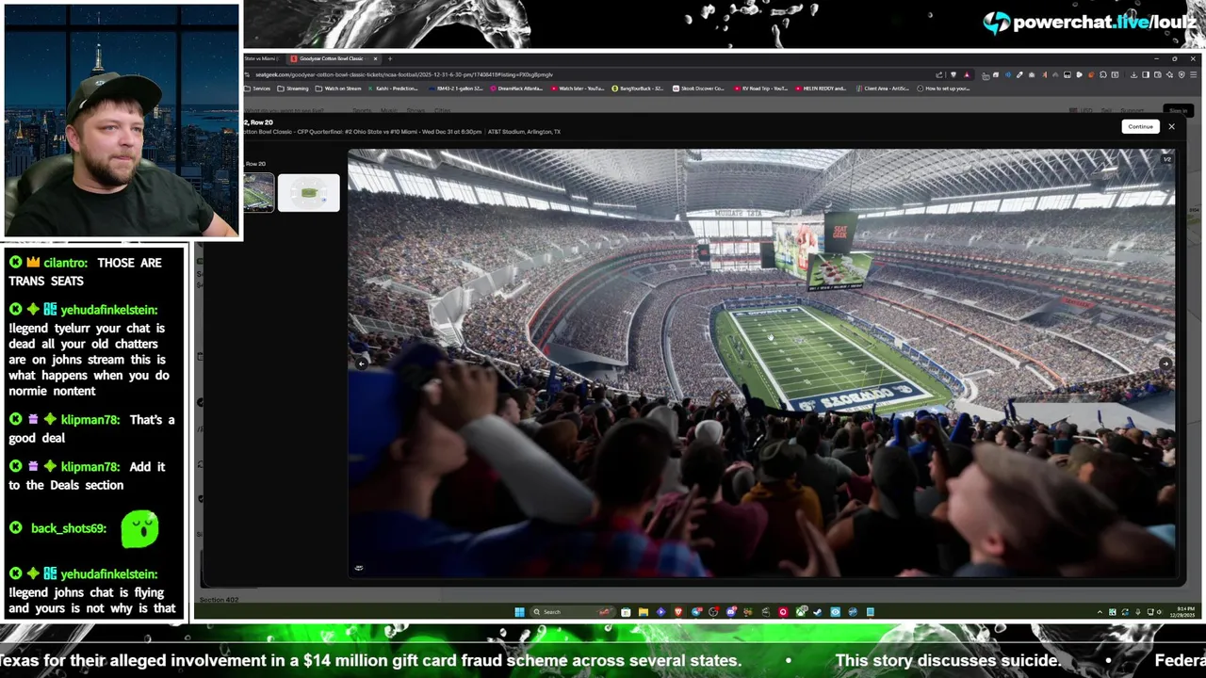Image resolution: width=1206 pixels, height=678 pixels.
Task: Open the DreamHack Atlanta bookmark
Action: tap(517, 89)
